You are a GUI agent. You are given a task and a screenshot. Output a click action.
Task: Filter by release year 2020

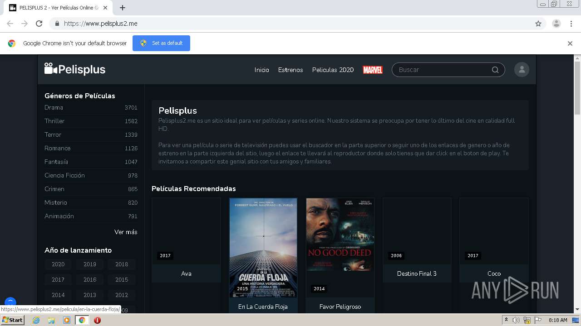58,264
